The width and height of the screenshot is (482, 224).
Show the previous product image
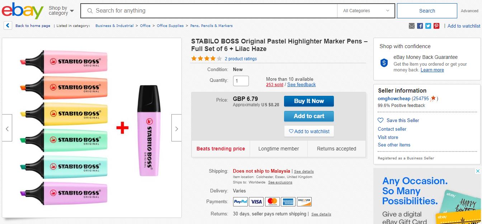click(7, 128)
